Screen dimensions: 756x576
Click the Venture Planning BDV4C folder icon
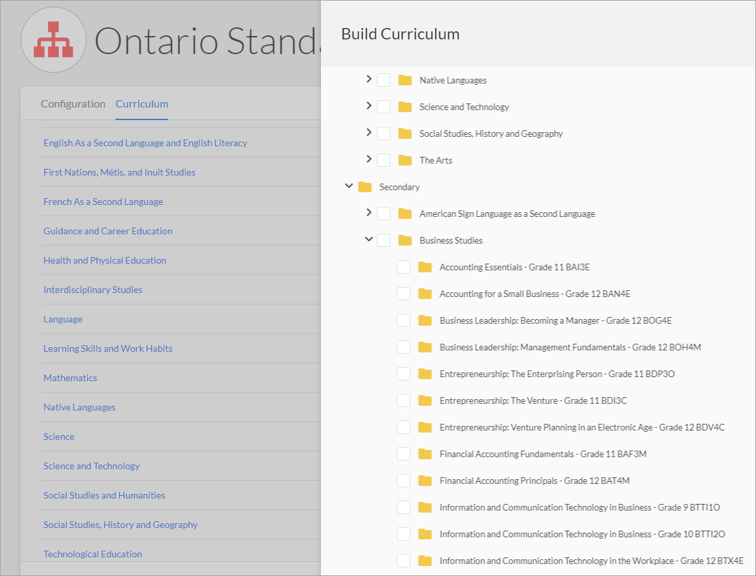(x=425, y=427)
